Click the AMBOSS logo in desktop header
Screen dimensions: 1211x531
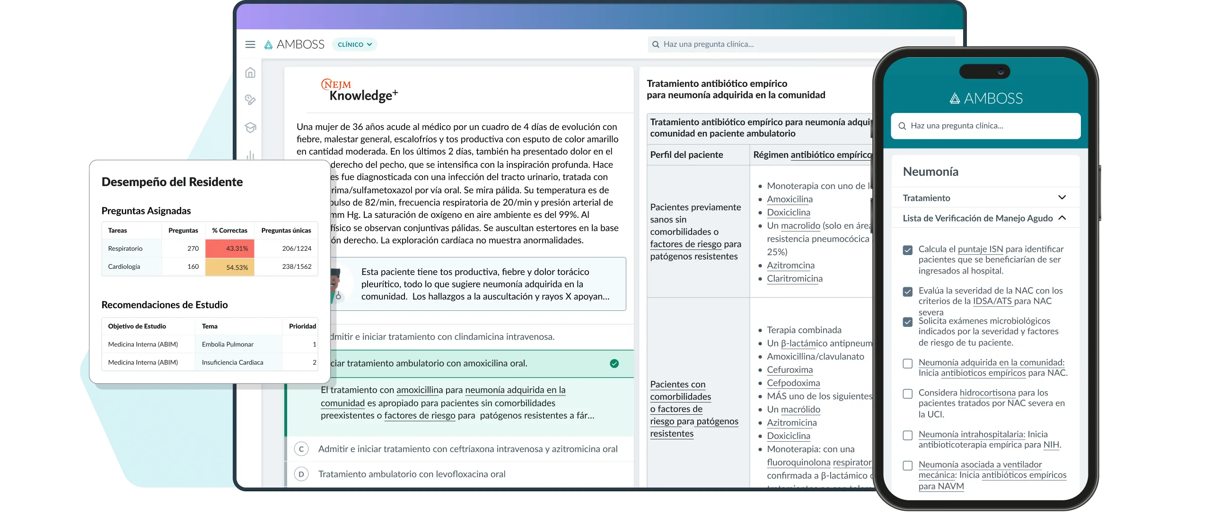294,44
